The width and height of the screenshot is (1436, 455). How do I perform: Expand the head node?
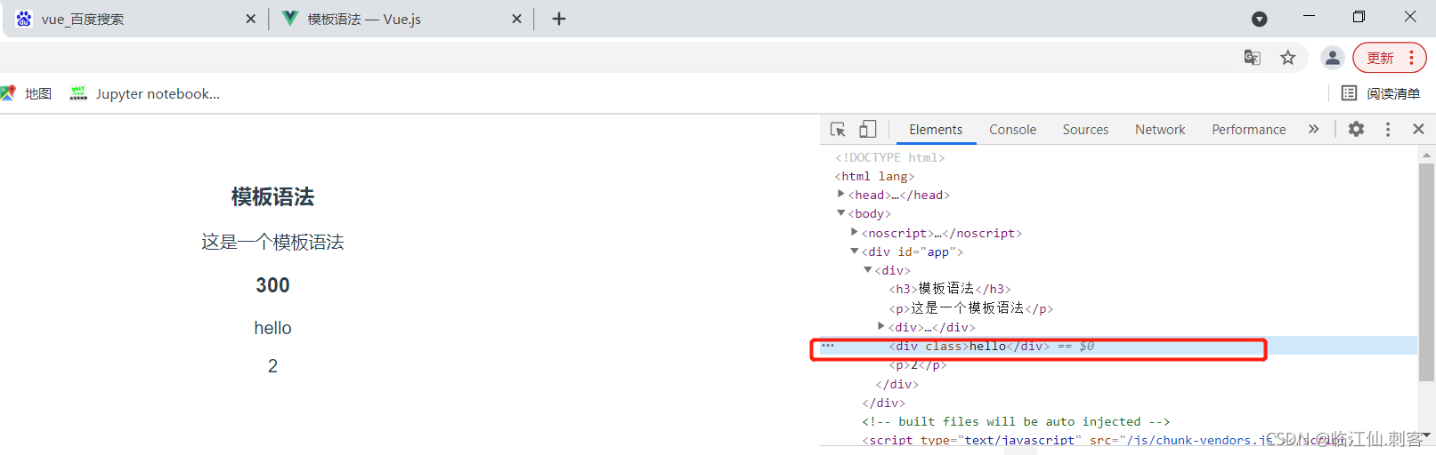840,194
